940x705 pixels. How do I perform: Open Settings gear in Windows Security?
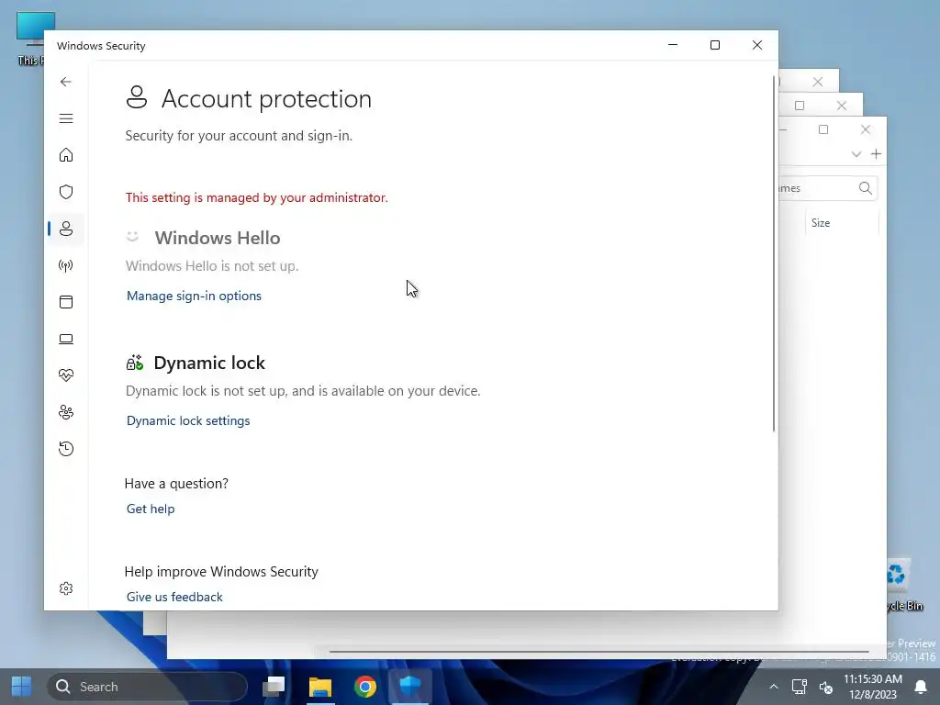point(66,588)
